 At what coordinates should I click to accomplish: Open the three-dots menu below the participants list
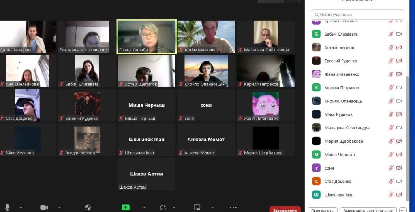coord(403,210)
